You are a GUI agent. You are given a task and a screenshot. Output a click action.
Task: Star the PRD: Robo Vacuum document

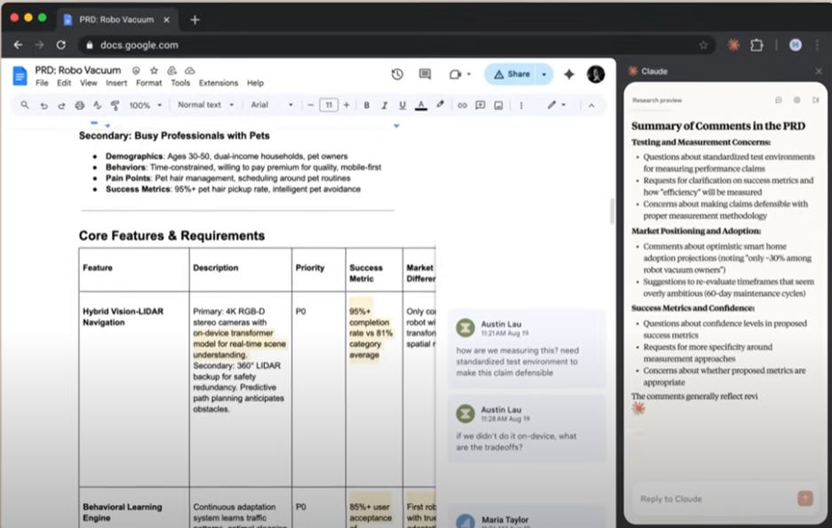click(x=153, y=70)
